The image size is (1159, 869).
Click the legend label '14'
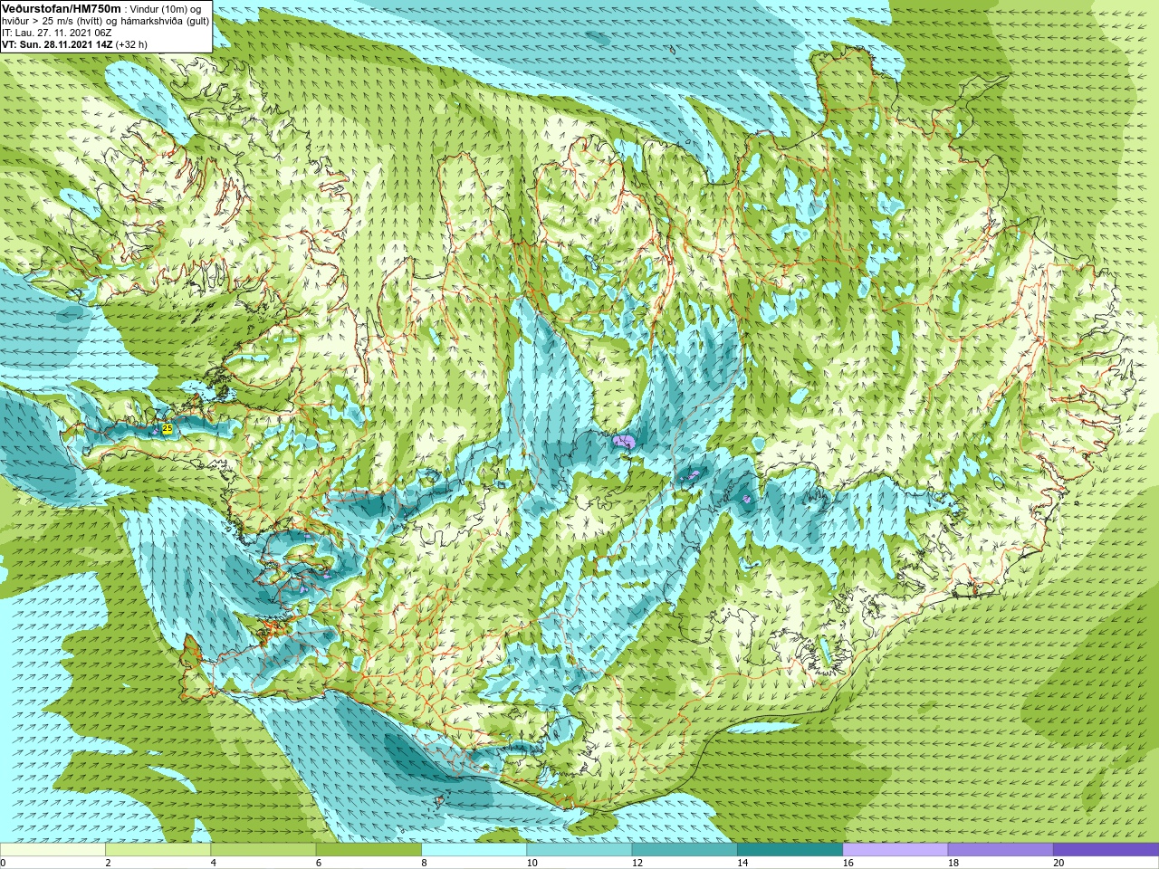click(x=742, y=863)
